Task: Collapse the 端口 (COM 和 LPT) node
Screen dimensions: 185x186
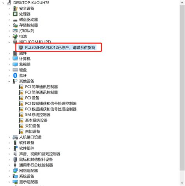Action: tap(9, 42)
